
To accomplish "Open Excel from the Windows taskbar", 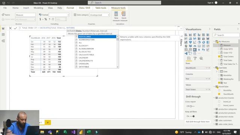I will point(89,132).
